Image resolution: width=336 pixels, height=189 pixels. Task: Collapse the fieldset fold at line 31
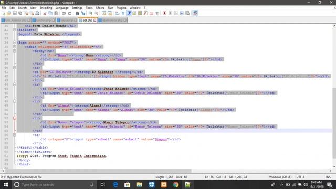pos(15,30)
